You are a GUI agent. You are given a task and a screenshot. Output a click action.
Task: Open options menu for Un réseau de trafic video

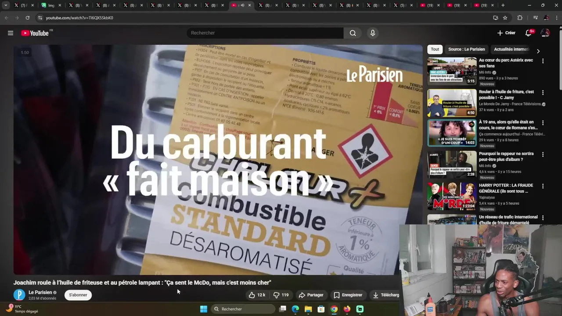543,218
